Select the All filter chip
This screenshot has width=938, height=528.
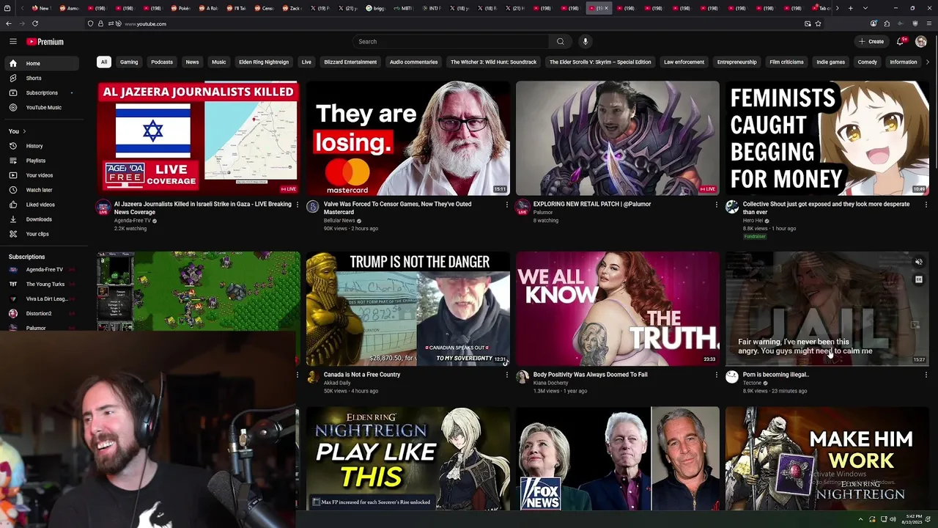pyautogui.click(x=104, y=62)
